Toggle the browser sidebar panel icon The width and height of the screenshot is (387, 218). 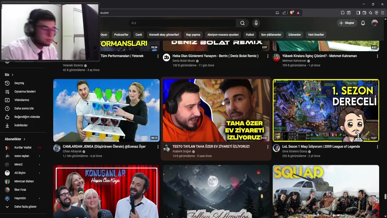click(358, 13)
